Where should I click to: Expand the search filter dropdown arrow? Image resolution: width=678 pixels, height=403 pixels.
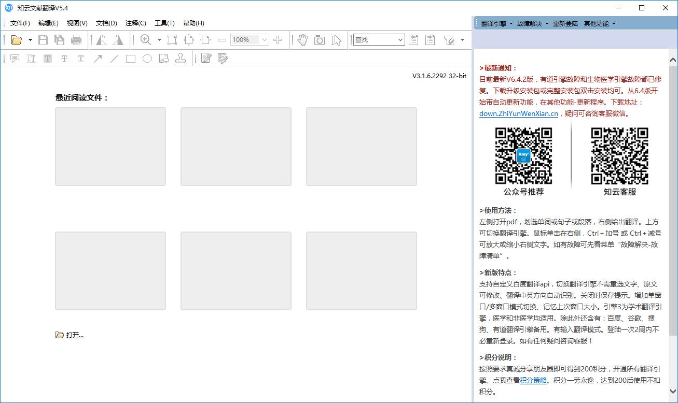pyautogui.click(x=462, y=40)
